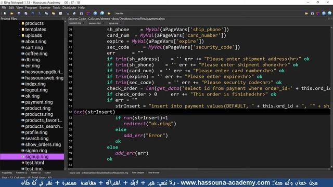Click the Save As toolbar icon

coord(25,14)
